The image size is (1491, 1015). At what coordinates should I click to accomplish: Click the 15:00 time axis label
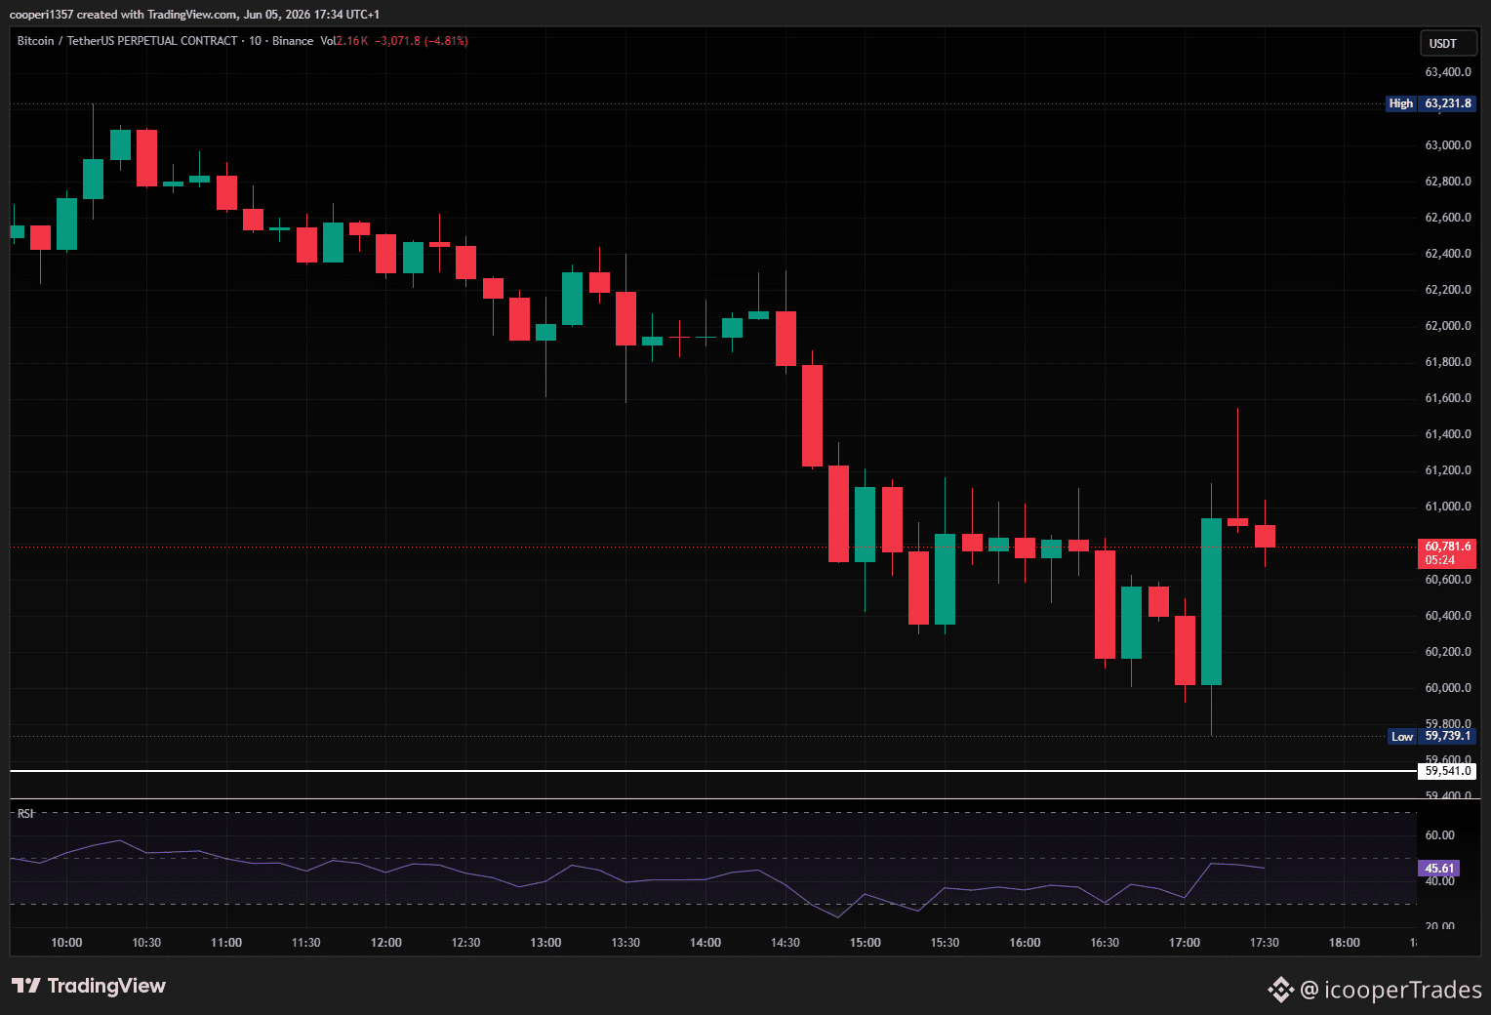pyautogui.click(x=866, y=943)
